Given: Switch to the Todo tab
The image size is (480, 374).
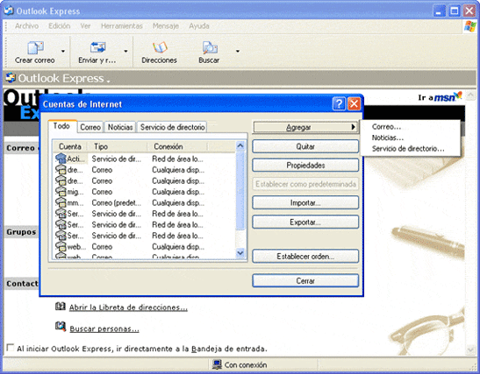Looking at the screenshot, I should click(x=62, y=126).
